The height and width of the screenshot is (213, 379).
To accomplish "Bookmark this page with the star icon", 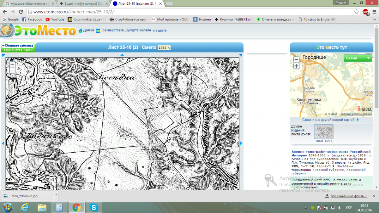I will (357, 12).
